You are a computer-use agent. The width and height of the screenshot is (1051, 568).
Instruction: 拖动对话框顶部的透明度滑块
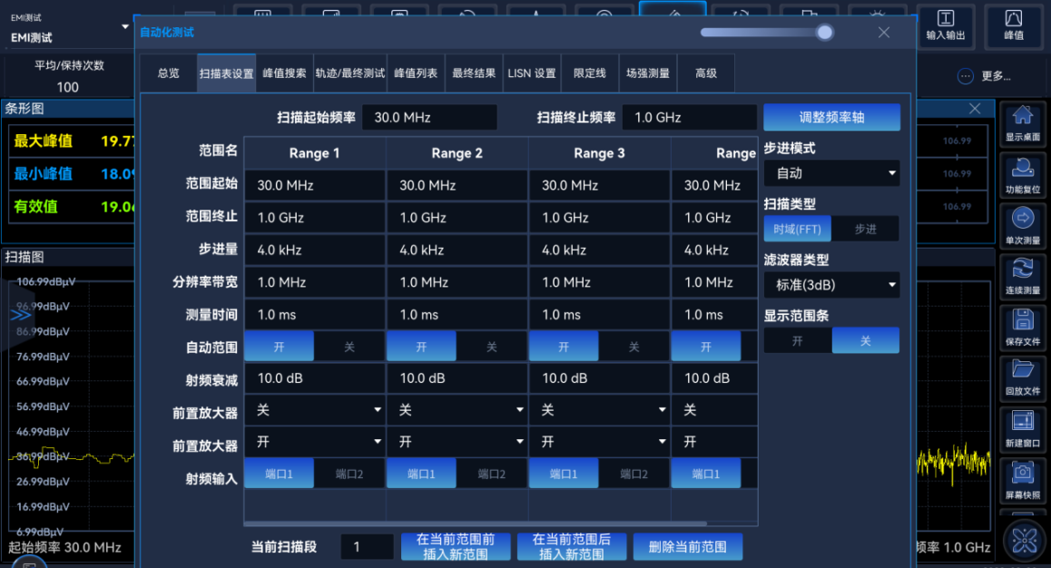[x=824, y=32]
